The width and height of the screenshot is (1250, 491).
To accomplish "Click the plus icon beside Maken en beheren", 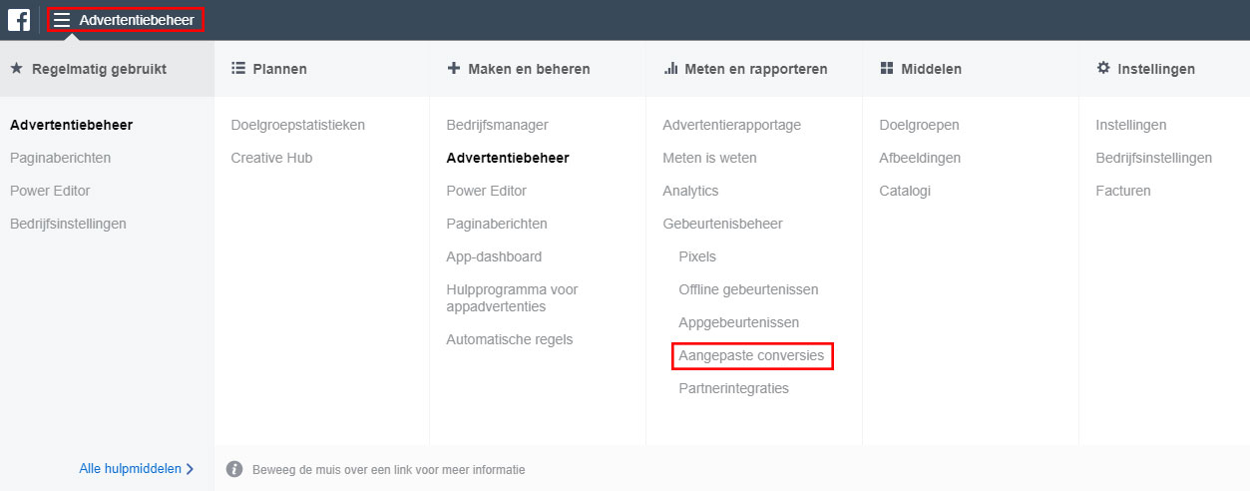I will pyautogui.click(x=454, y=69).
